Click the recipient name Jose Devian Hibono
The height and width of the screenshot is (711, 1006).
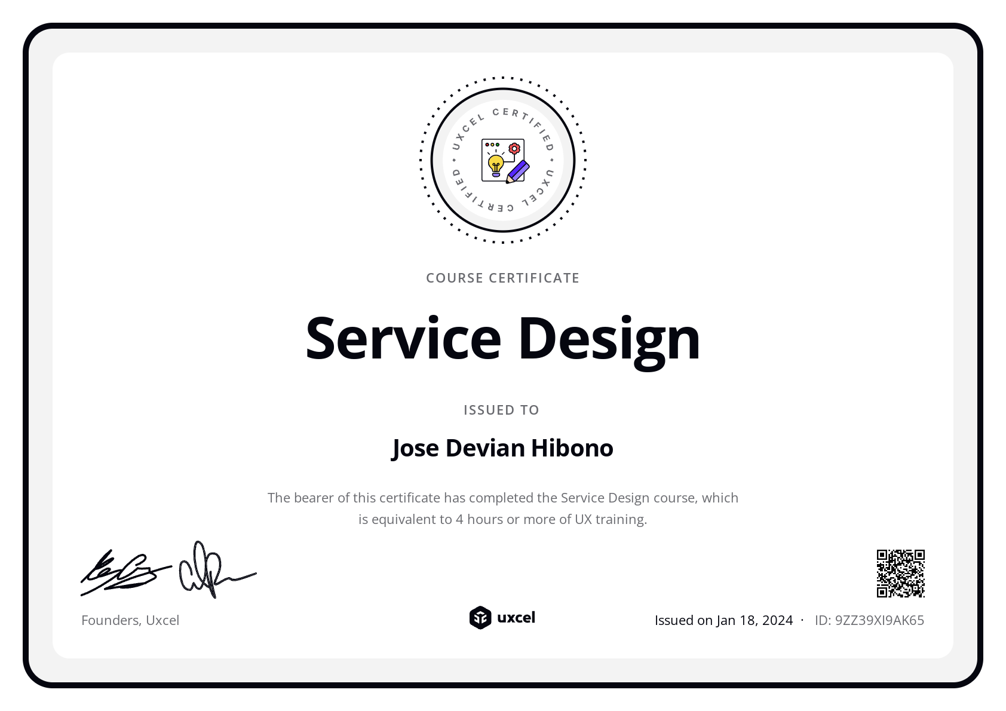coord(502,447)
